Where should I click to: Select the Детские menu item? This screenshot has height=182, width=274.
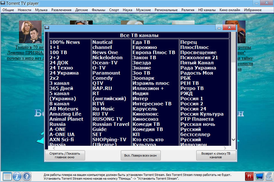(x=82, y=10)
